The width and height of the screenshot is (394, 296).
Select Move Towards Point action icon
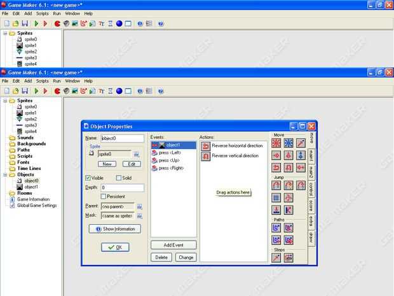tap(301, 143)
